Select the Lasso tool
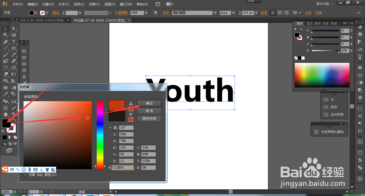 (14, 35)
